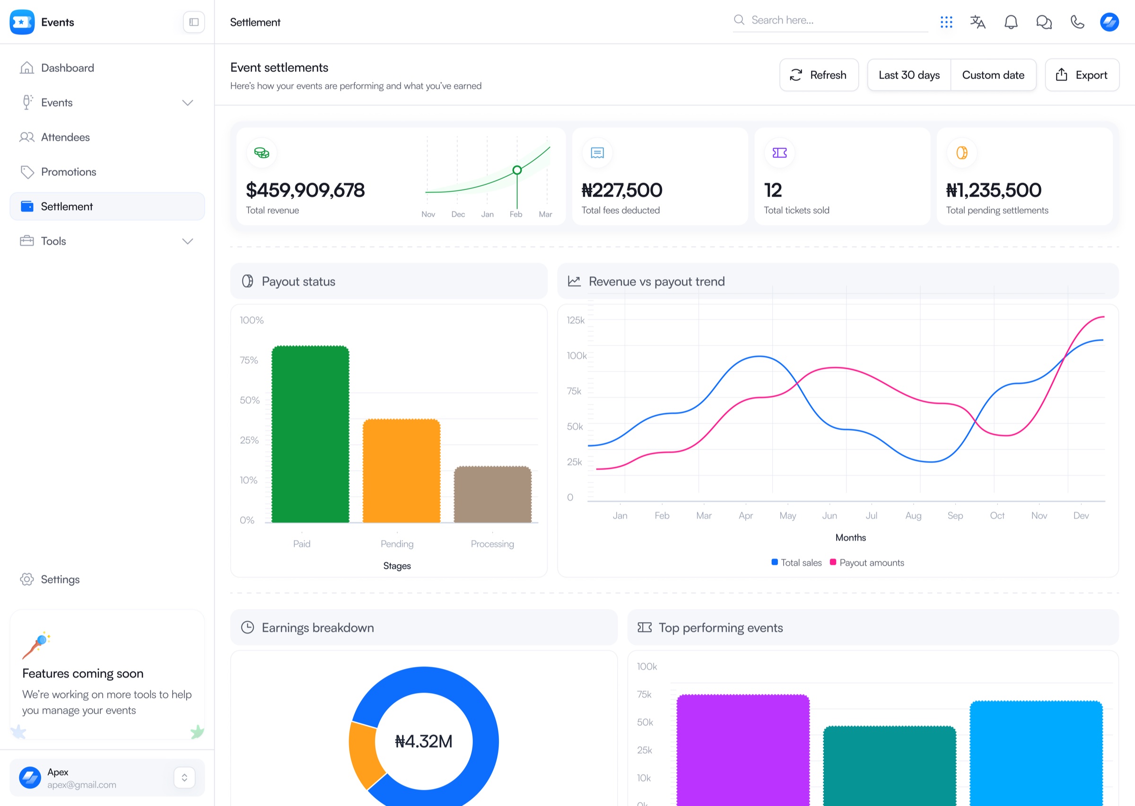
Task: Toggle Total sales legend swatch
Action: [x=774, y=562]
